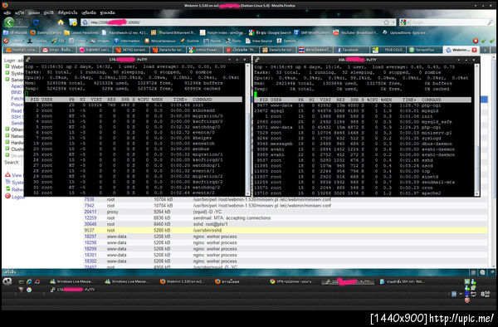Screen dimensions: 498x327
Task: Click process ID 20411 link
Action: coord(90,212)
